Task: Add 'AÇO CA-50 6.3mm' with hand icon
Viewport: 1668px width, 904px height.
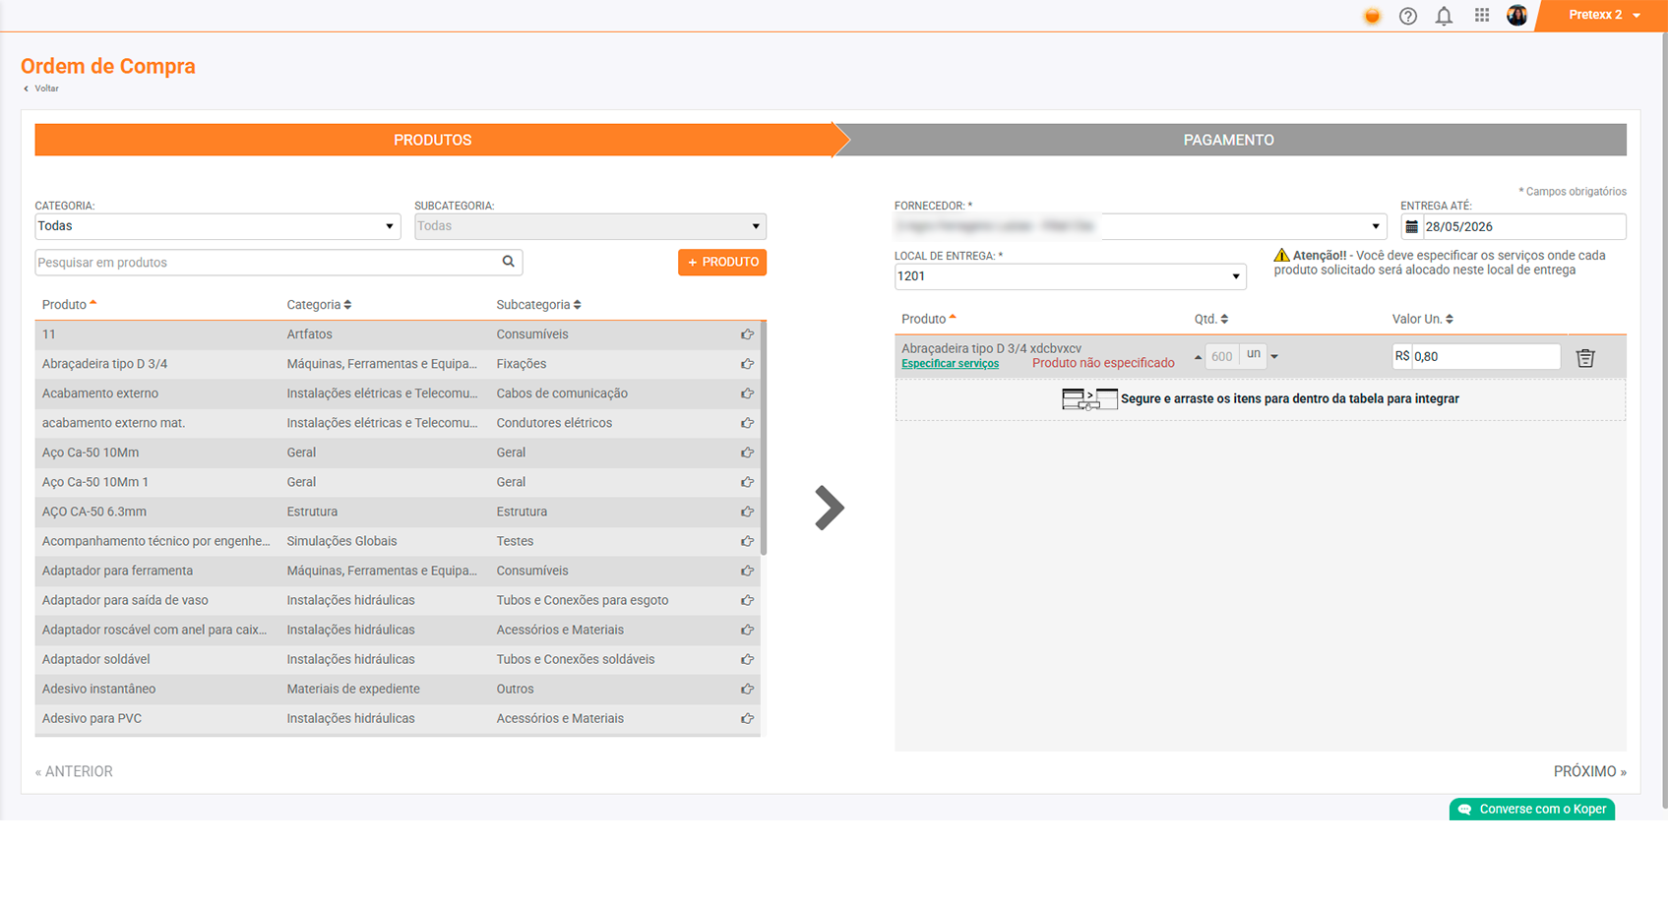Action: (748, 512)
